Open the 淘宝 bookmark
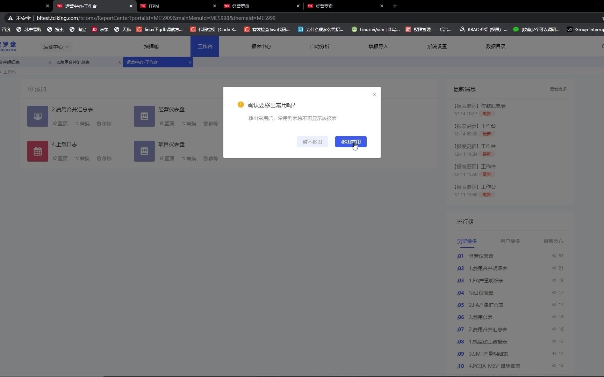This screenshot has height=377, width=604. click(78, 30)
